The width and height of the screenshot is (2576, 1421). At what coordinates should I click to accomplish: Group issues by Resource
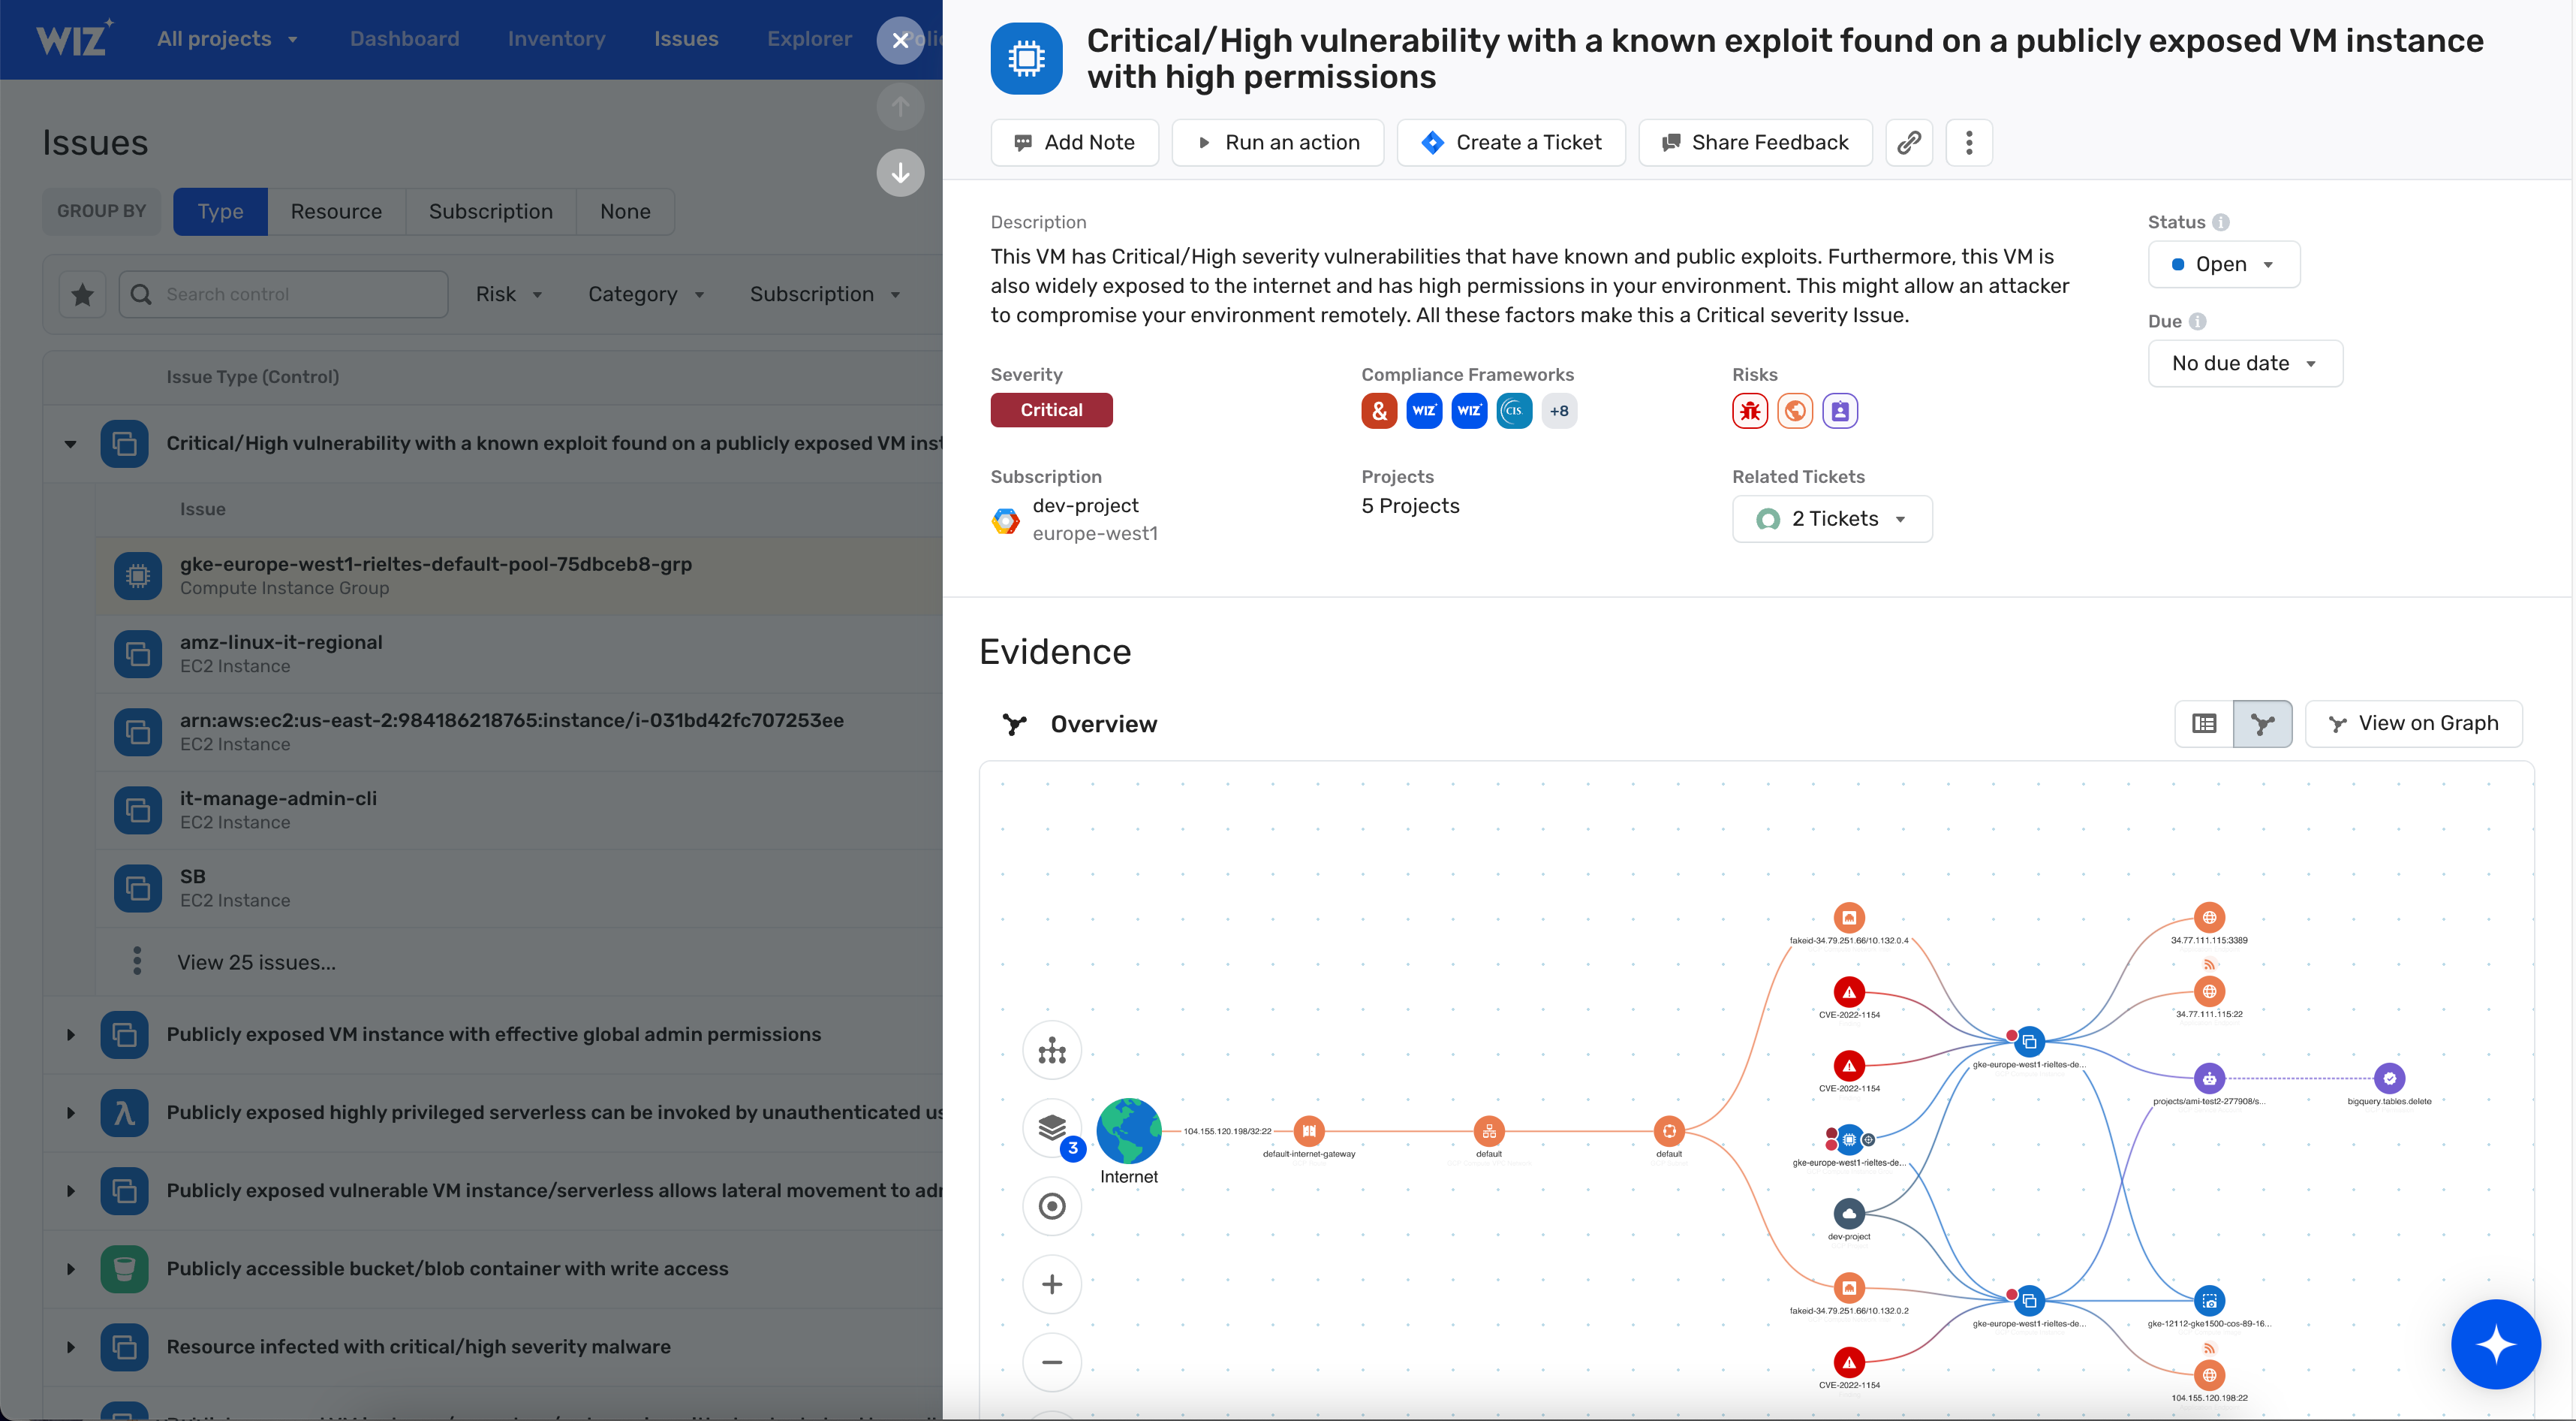tap(336, 211)
